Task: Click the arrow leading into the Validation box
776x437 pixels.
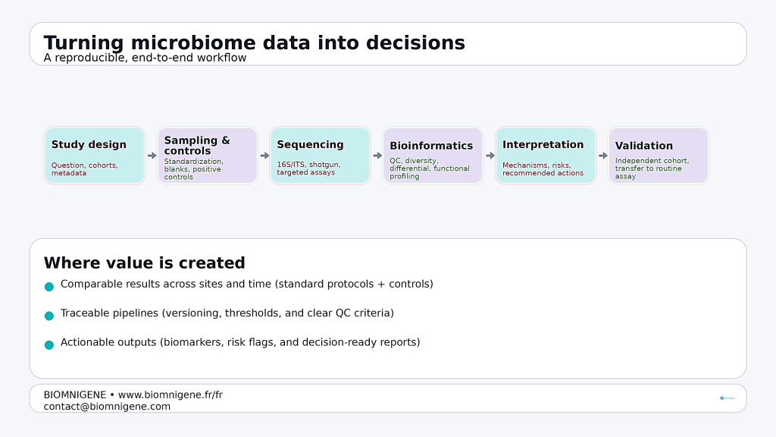Action: [603, 156]
